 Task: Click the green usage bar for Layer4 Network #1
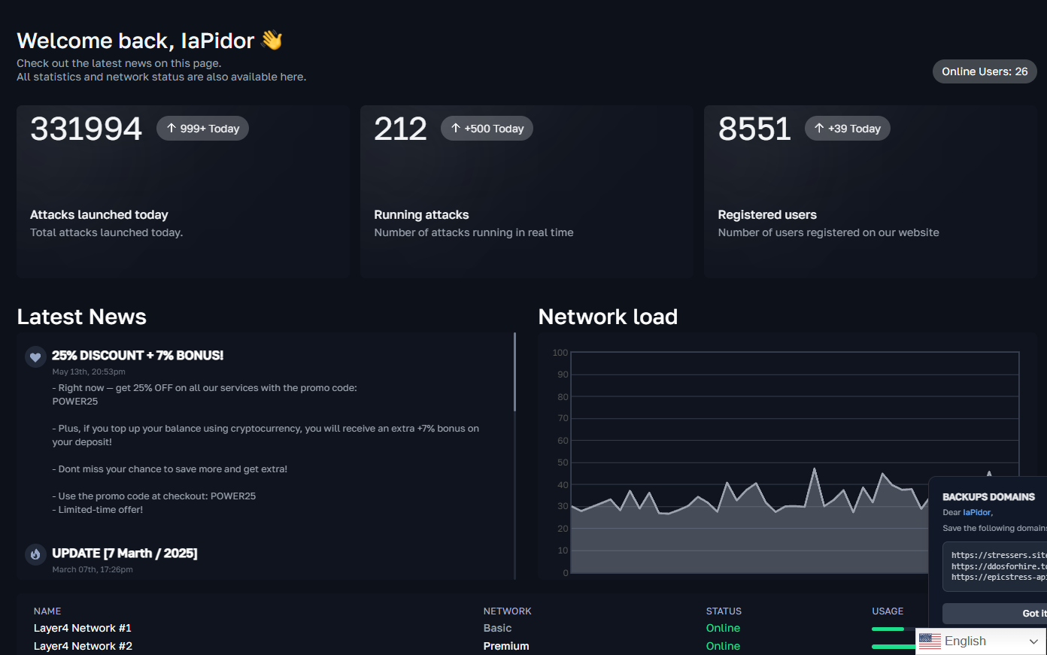(888, 628)
